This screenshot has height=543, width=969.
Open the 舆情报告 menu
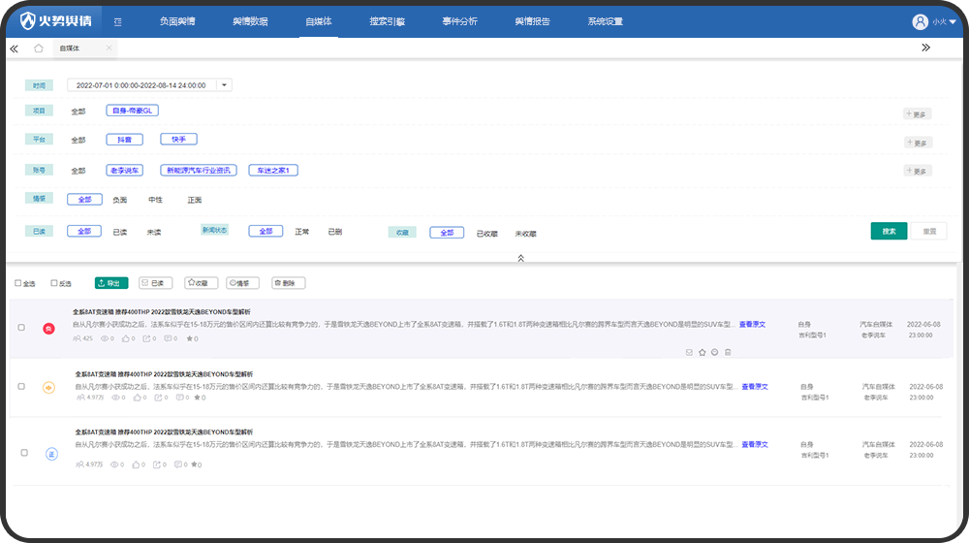pyautogui.click(x=532, y=21)
